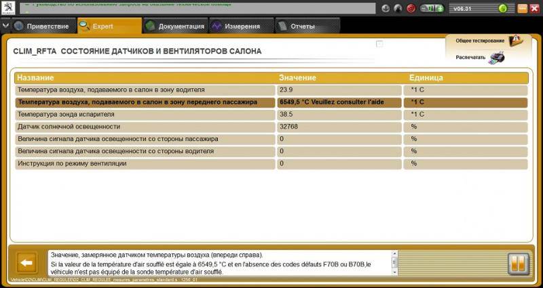Image resolution: width=543 pixels, height=288 pixels.
Task: Click the green power button icon
Action: point(502,9)
